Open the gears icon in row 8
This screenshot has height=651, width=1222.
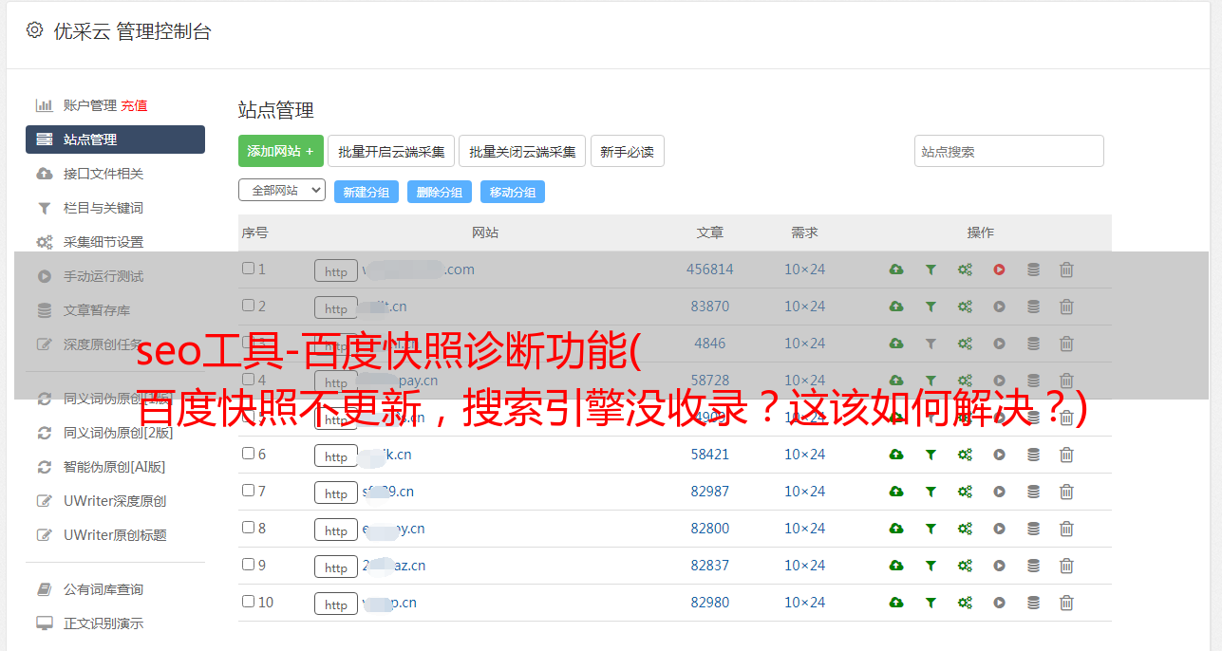[965, 529]
